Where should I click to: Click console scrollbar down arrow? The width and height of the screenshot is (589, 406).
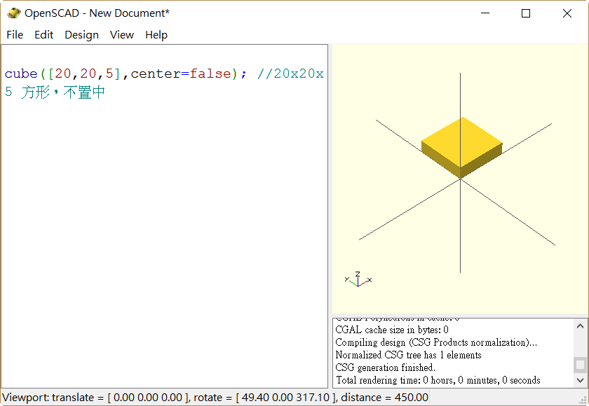[580, 381]
